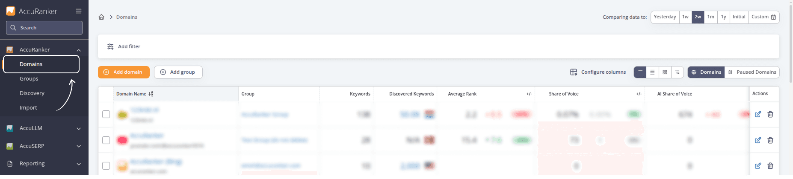
Task: Click the AI Share of Voice header
Action: [675, 94]
